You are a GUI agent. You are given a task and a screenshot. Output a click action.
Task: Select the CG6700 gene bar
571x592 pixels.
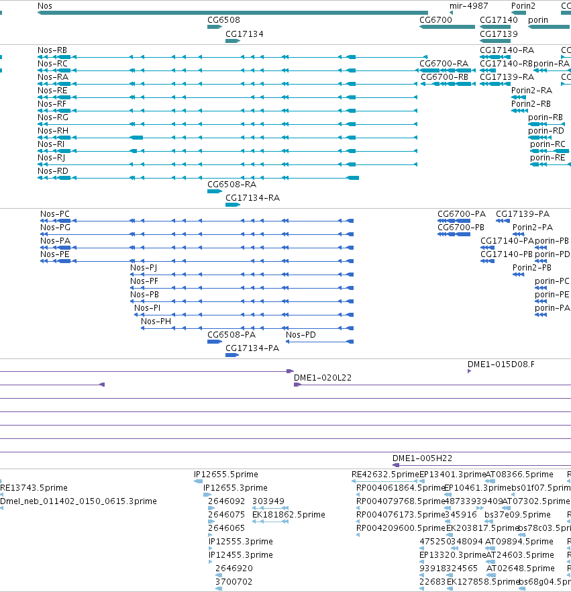coord(448,27)
